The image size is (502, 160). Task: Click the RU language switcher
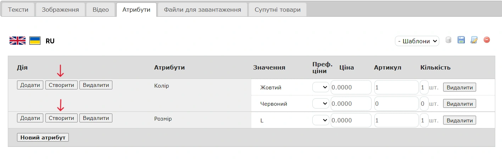tap(50, 41)
